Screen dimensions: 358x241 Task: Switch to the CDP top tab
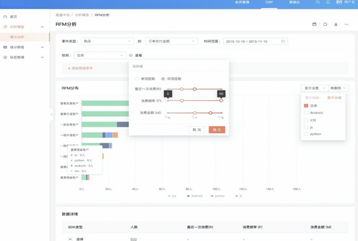click(x=269, y=3)
